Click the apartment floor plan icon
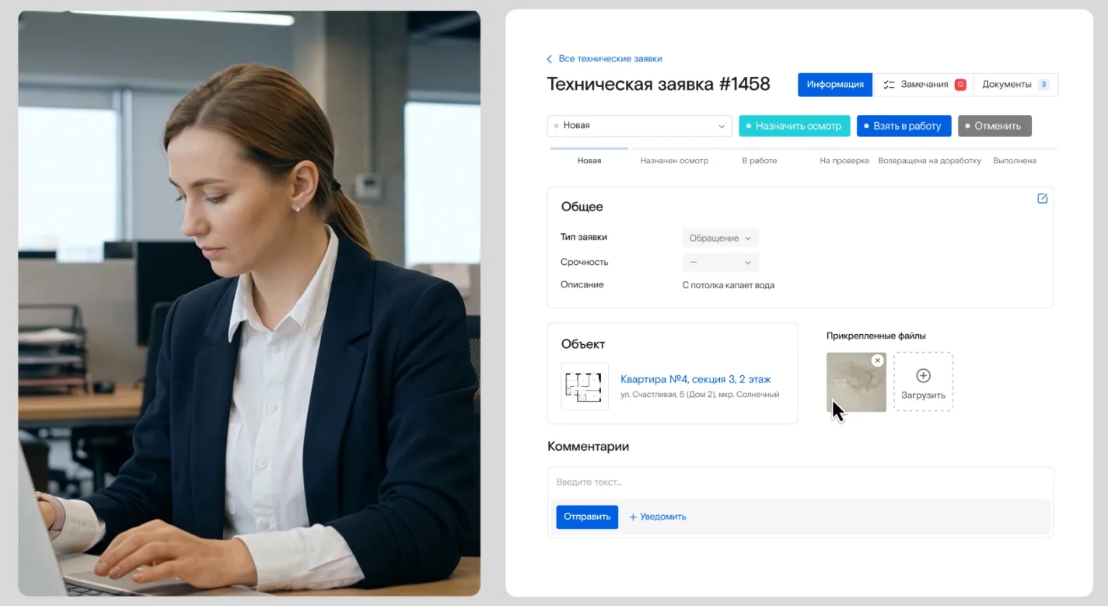Image resolution: width=1108 pixels, height=606 pixels. point(585,386)
